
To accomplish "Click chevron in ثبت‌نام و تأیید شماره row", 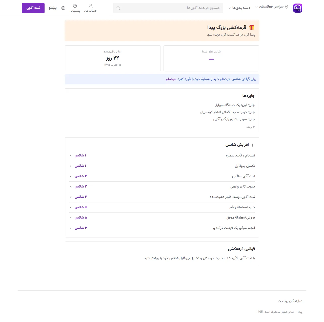I will [x=71, y=156].
